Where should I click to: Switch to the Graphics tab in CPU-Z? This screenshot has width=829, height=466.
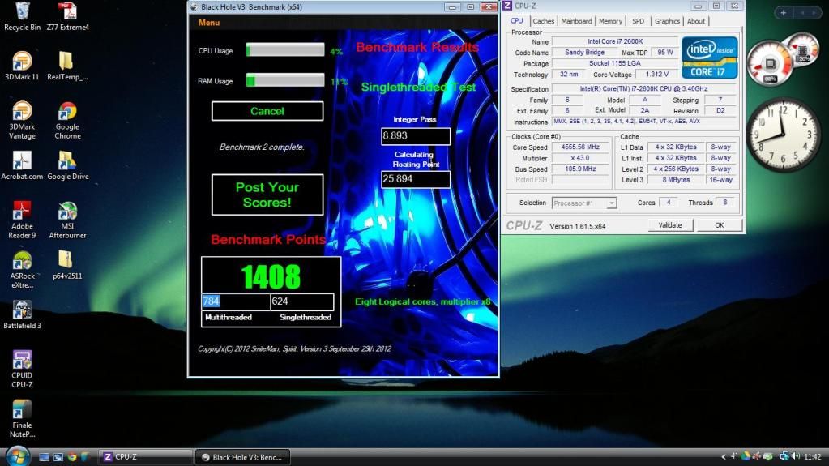pos(667,21)
